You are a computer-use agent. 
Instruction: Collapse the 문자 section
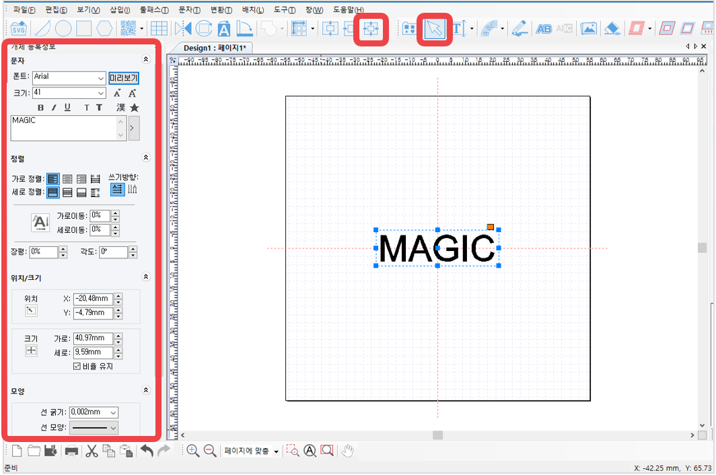point(145,59)
